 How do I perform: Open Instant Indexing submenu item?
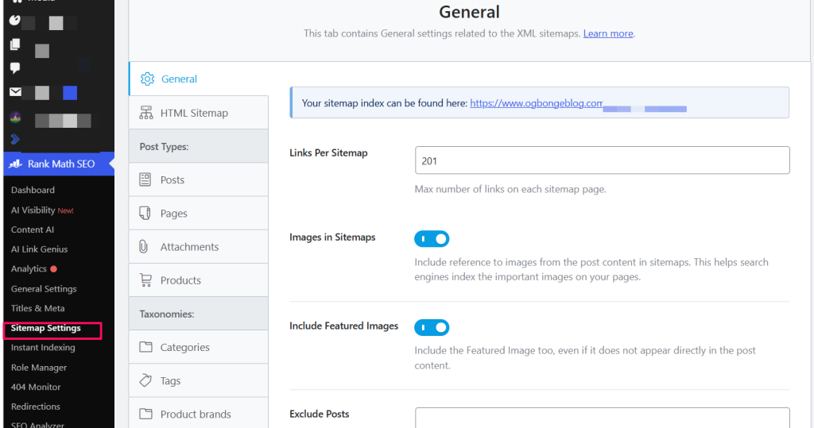pyautogui.click(x=43, y=348)
